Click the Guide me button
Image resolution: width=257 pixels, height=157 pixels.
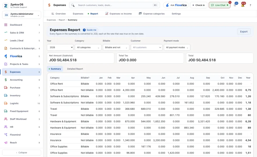[x=90, y=30]
